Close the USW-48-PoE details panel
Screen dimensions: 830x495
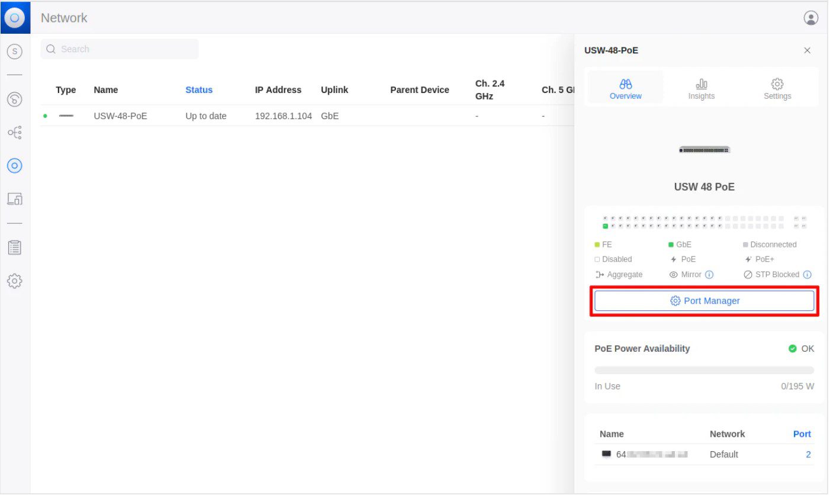click(807, 51)
